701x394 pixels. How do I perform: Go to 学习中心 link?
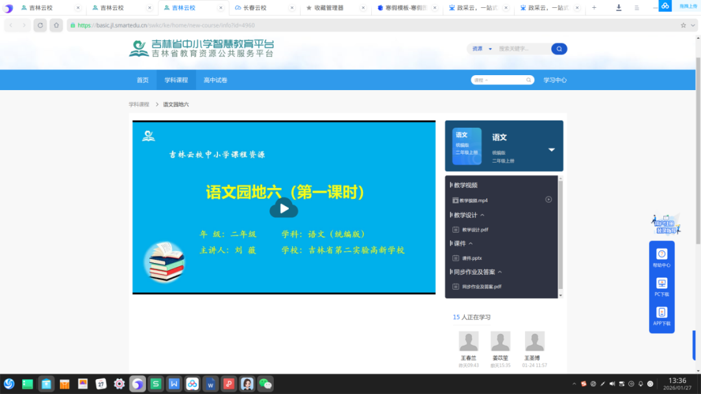pyautogui.click(x=555, y=80)
